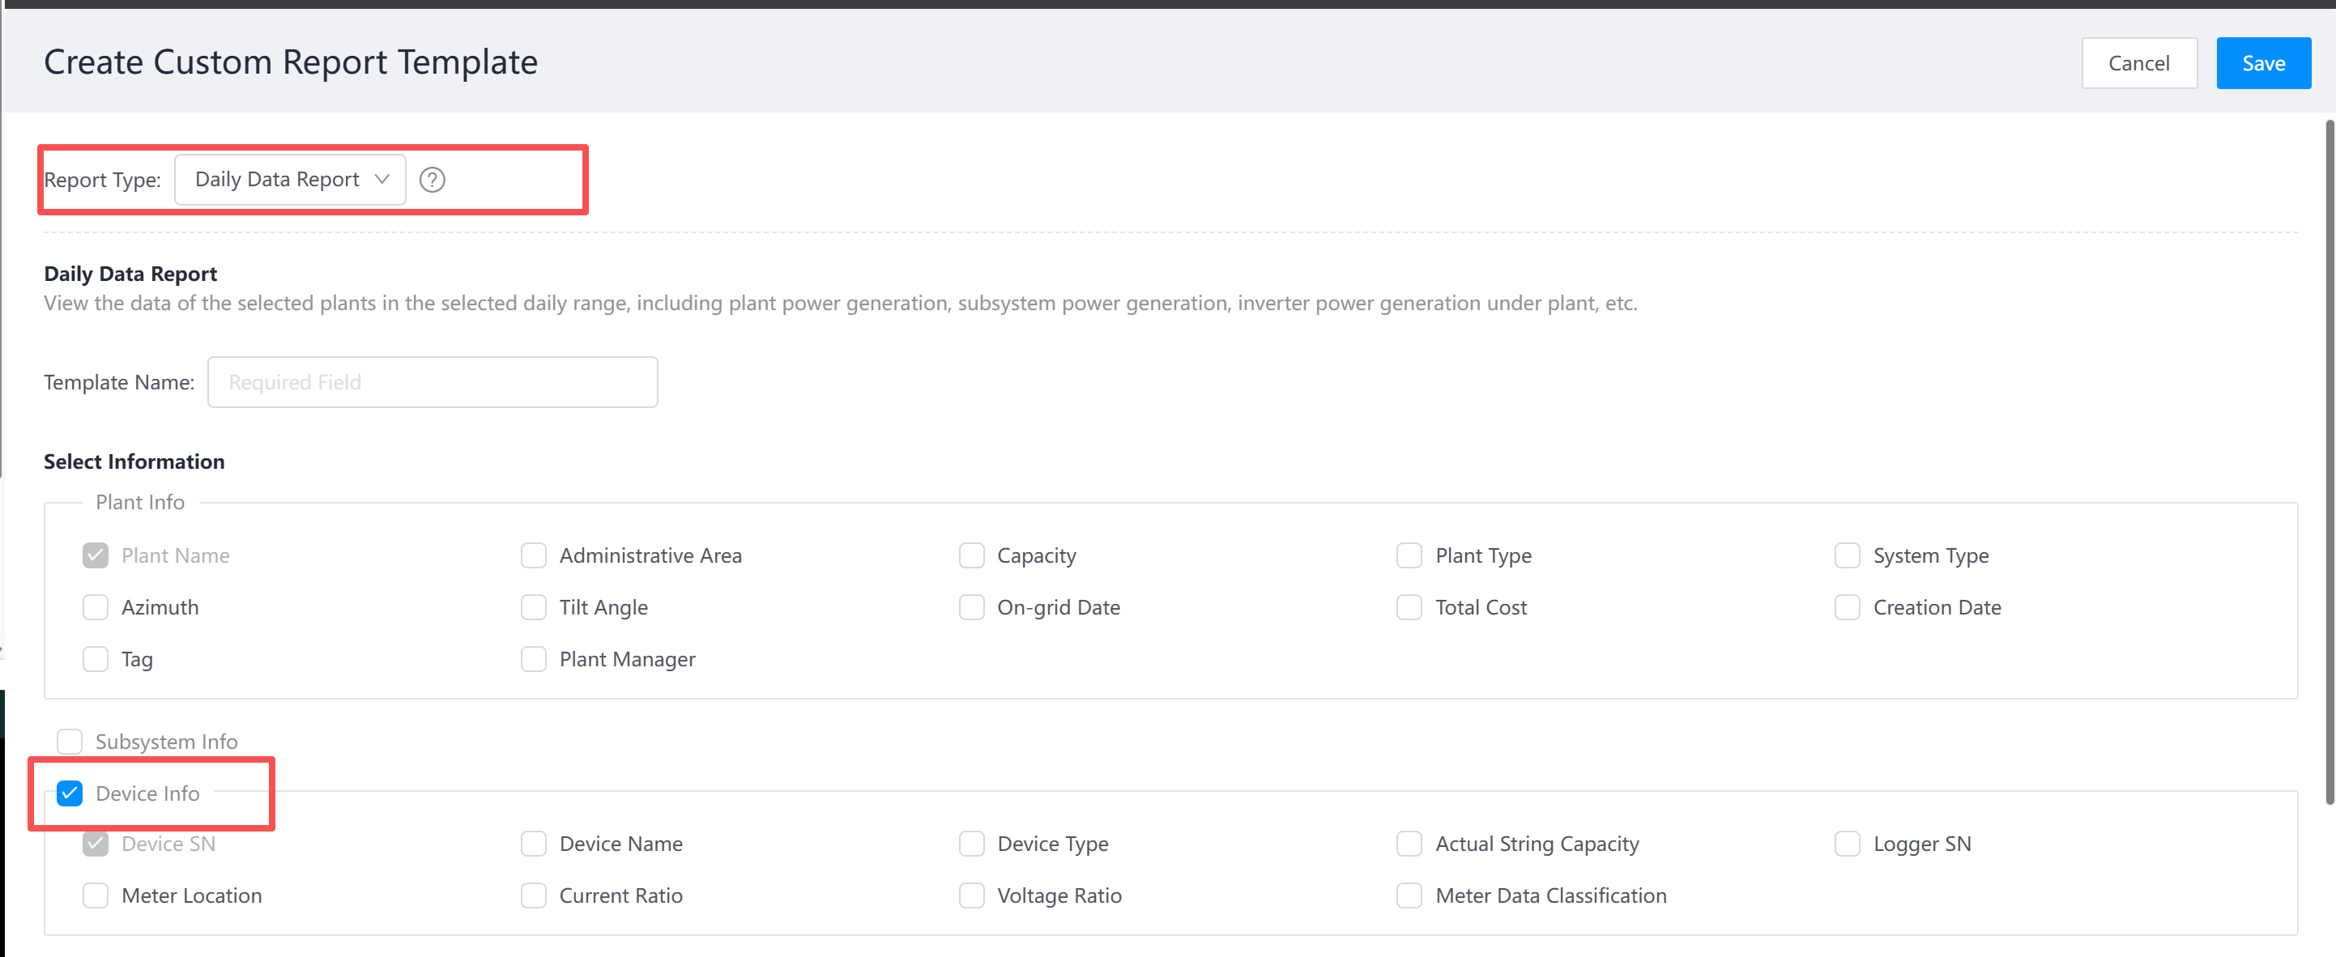Viewport: 2336px width, 957px height.
Task: Check the Tilt Angle option
Action: click(533, 607)
